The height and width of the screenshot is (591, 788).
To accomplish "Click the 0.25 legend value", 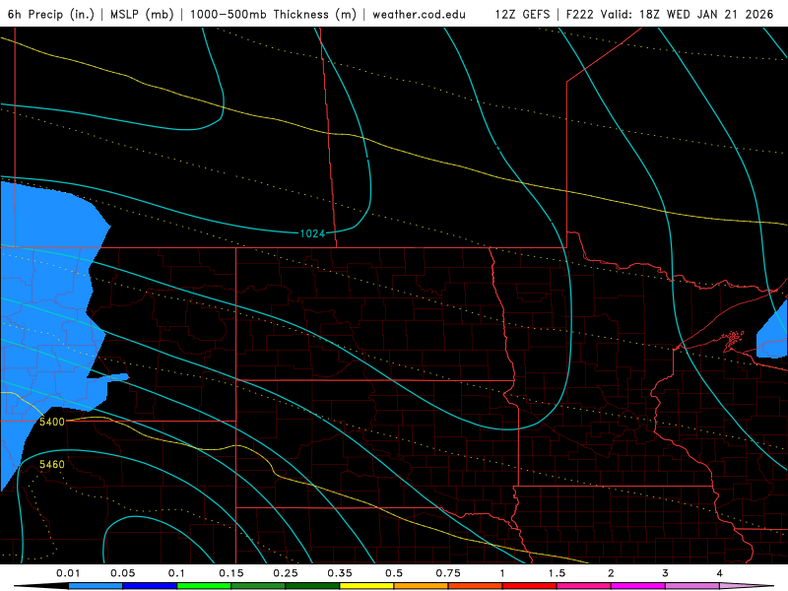I will [286, 573].
